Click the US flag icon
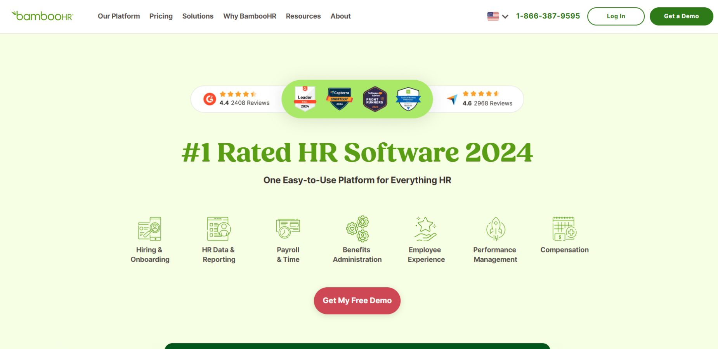Viewport: 718px width, 349px height. point(493,16)
